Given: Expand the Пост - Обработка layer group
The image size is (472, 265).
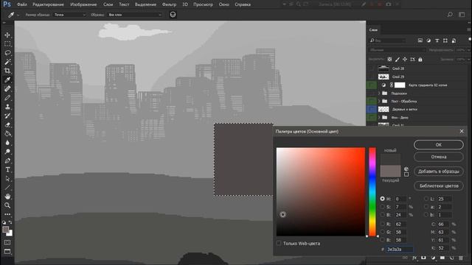Looking at the screenshot, I should pyautogui.click(x=379, y=102).
